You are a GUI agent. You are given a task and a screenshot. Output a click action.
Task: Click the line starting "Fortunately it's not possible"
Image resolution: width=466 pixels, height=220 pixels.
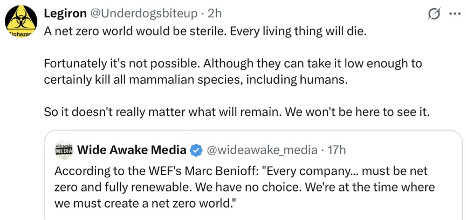pos(232,64)
